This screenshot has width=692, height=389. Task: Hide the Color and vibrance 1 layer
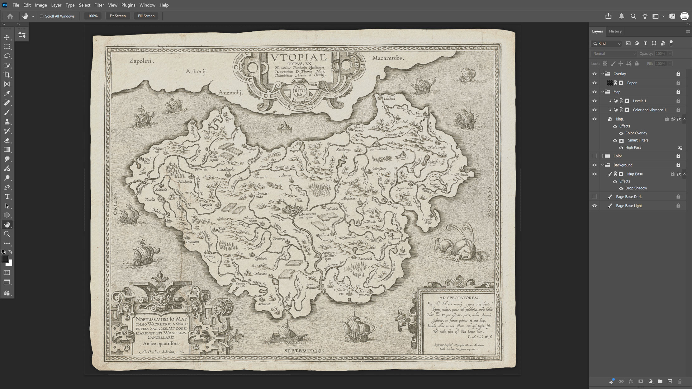tap(595, 110)
